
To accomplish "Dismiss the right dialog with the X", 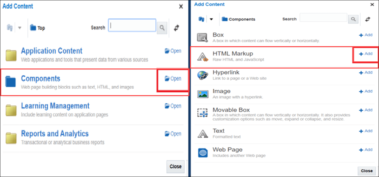I will coord(372,5).
